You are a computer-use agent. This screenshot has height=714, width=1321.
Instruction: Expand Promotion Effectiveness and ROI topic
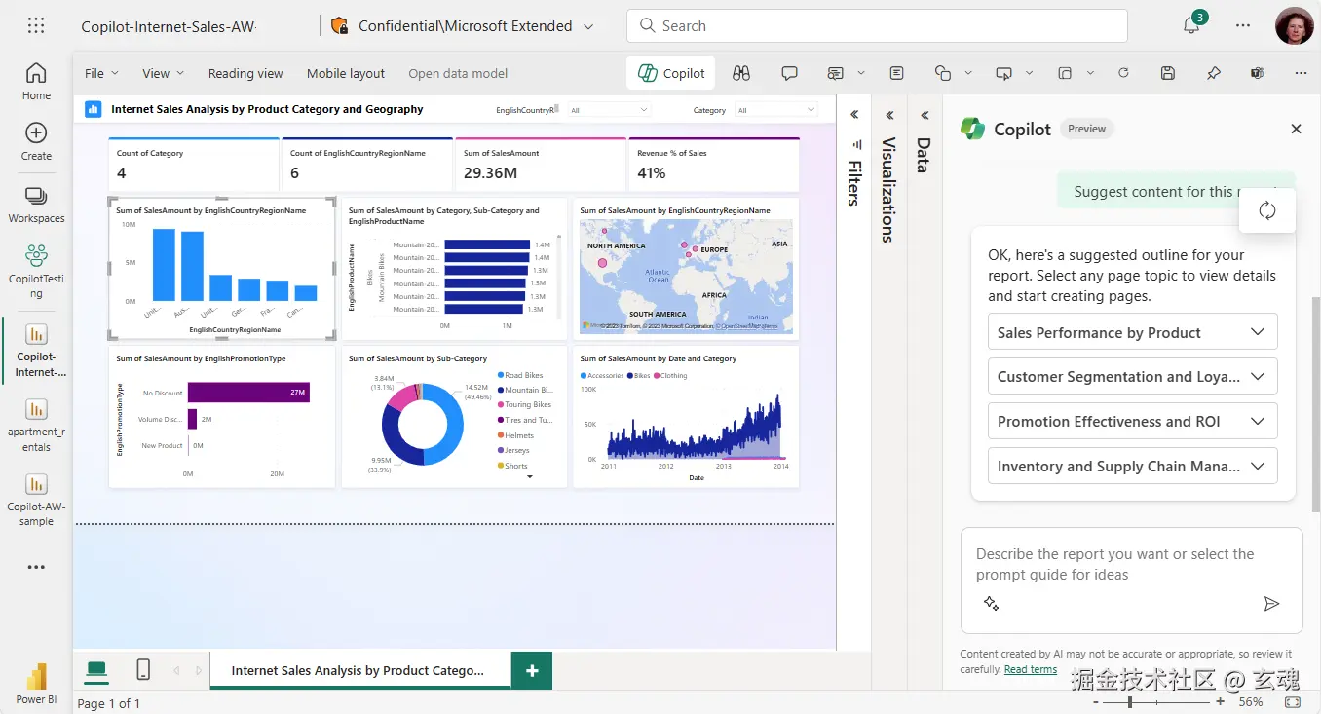coord(1132,421)
